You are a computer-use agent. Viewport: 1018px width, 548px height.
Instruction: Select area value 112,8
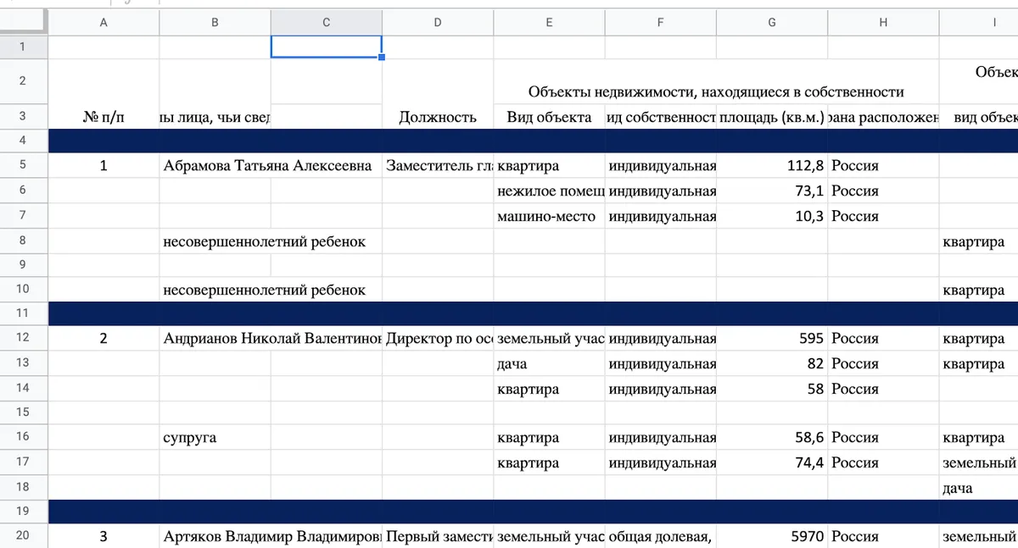(x=772, y=166)
